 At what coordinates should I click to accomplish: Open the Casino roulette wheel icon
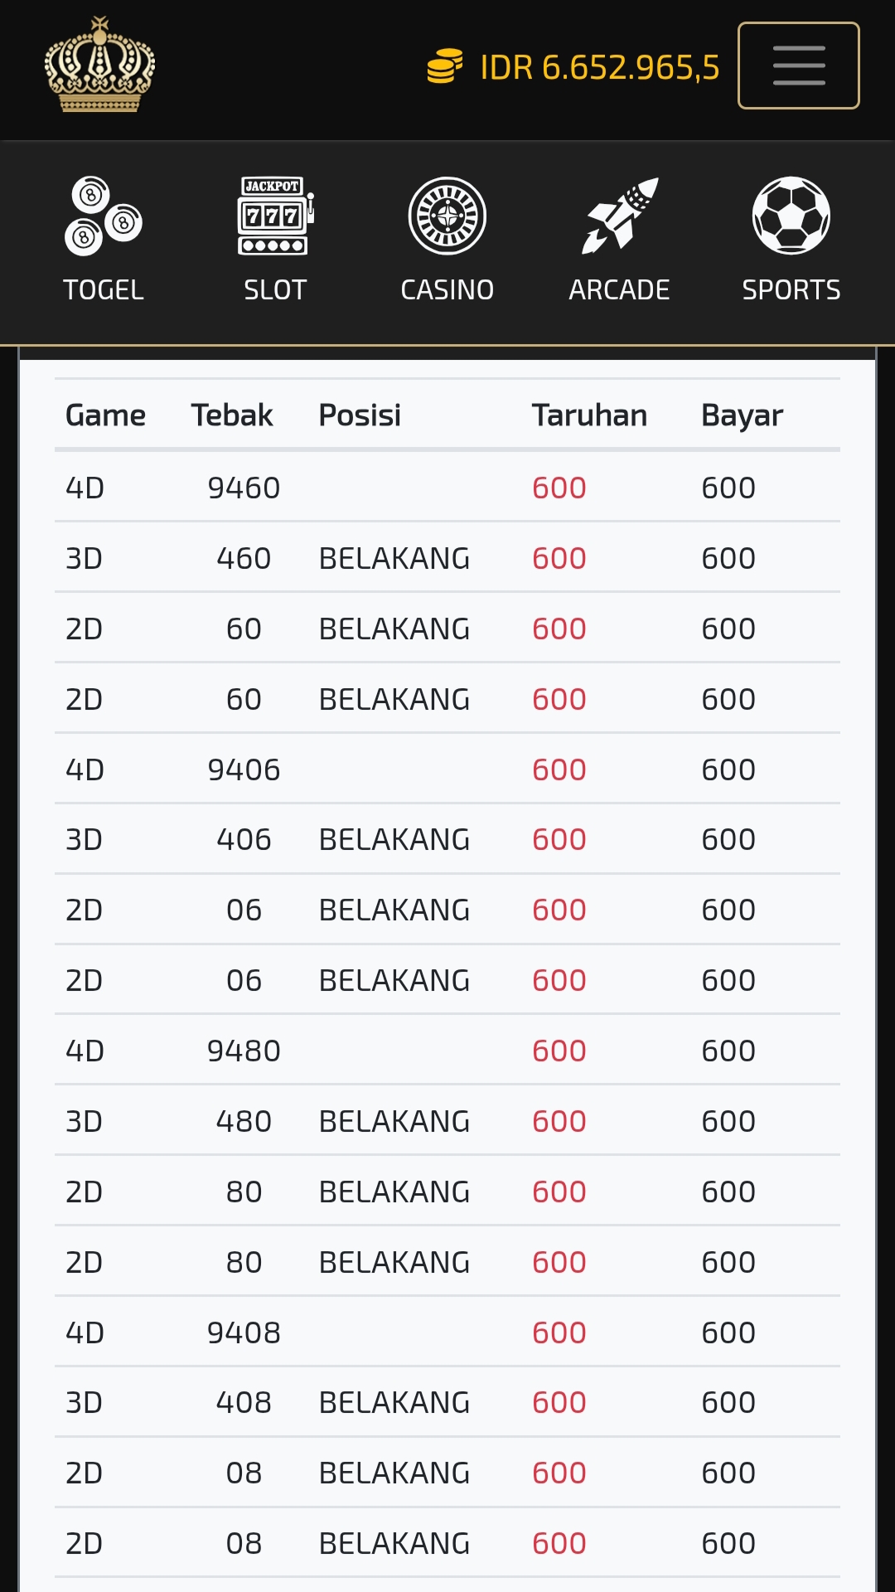point(447,216)
